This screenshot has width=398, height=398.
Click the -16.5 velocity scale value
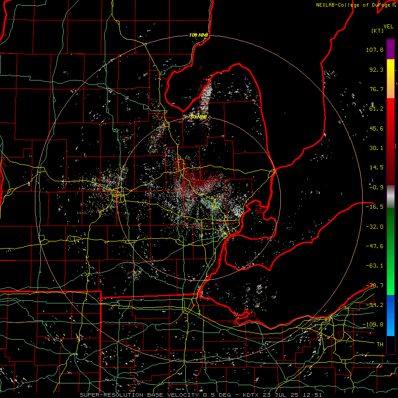point(375,207)
